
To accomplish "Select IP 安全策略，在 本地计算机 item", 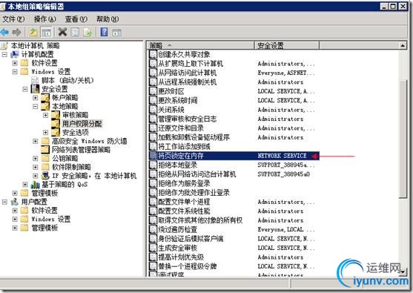I will [94, 176].
